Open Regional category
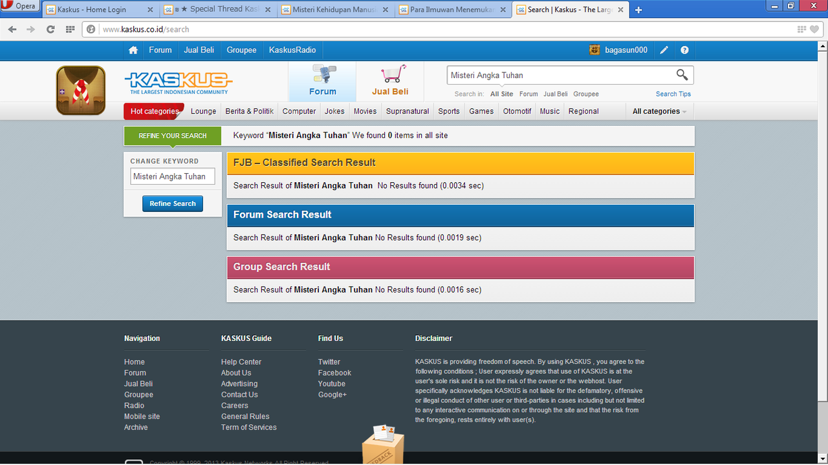Image resolution: width=828 pixels, height=465 pixels. coord(583,111)
